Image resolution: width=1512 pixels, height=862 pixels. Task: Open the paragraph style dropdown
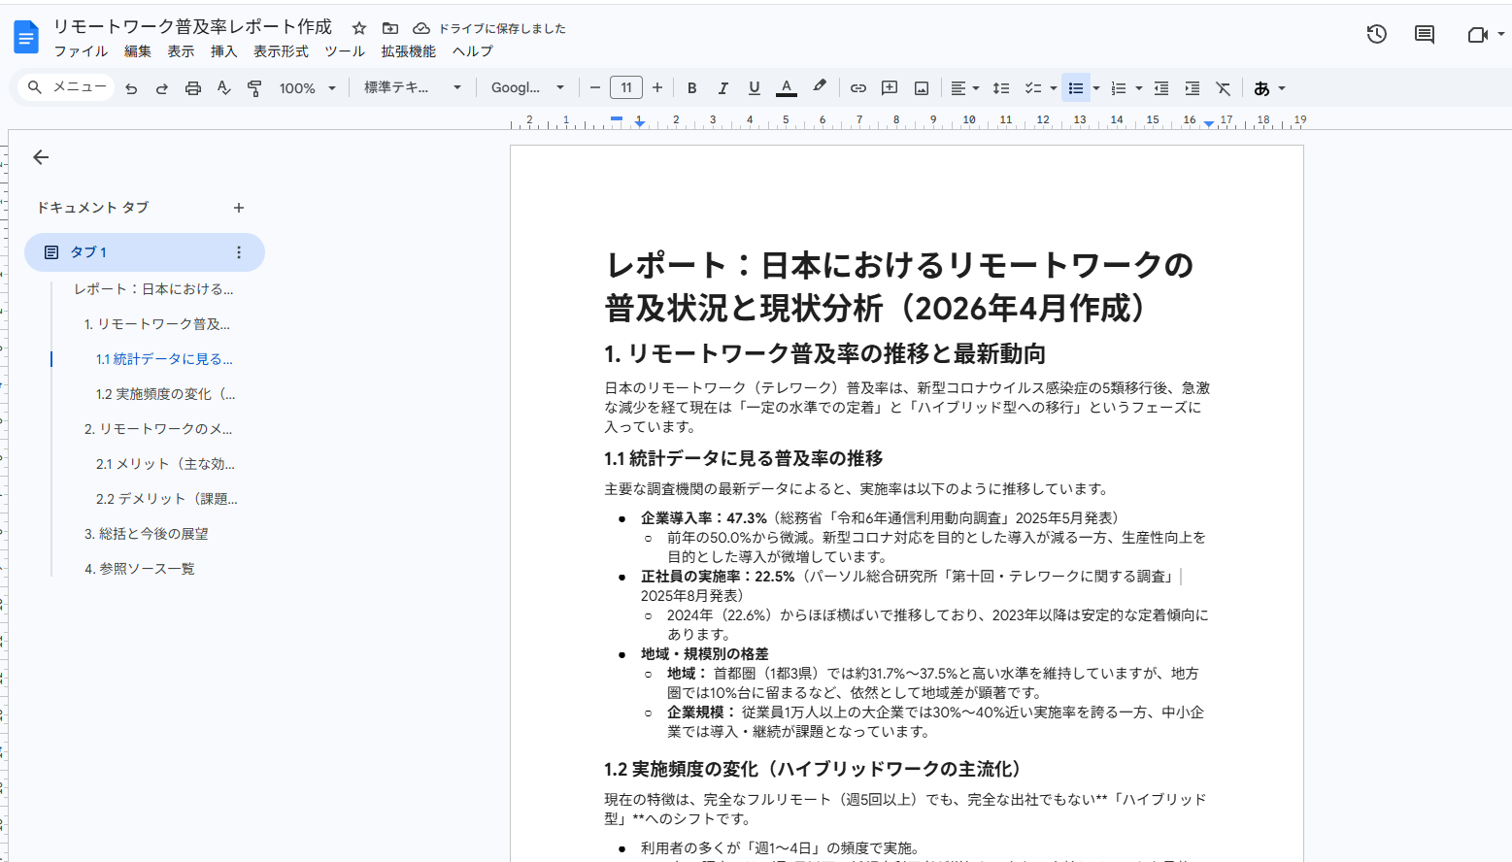pyautogui.click(x=412, y=88)
